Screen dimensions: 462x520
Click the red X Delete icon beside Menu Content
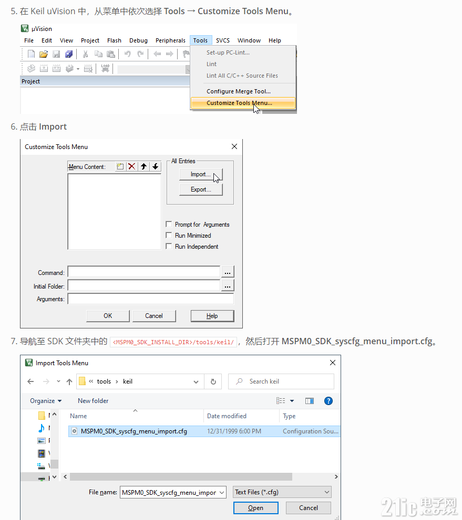pos(132,166)
